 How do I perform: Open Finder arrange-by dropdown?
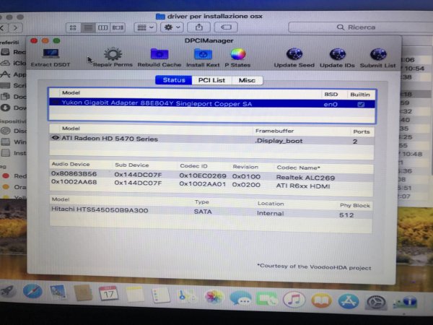pyautogui.click(x=145, y=27)
